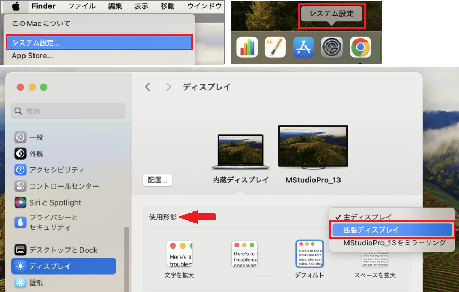Choose 拡張ディスプレイ from the popup
The height and width of the screenshot is (292, 459).
tap(392, 230)
